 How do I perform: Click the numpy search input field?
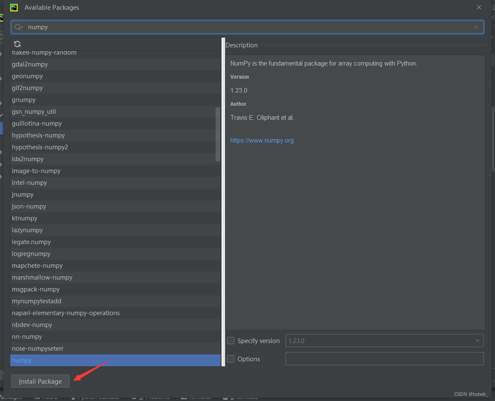pyautogui.click(x=247, y=27)
